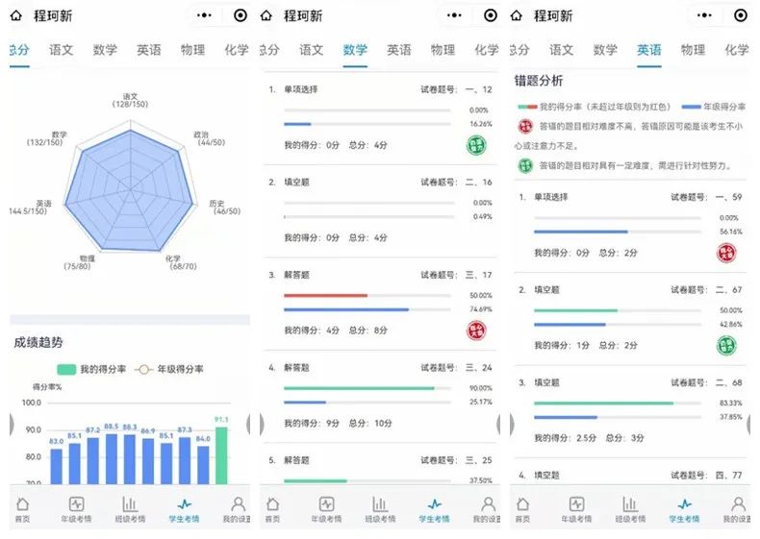Switch to 语文 tab in the left screen
760x539 pixels.
point(61,50)
